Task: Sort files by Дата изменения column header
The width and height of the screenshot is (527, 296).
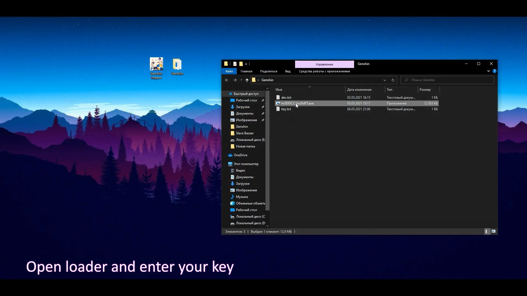Action: click(x=359, y=90)
